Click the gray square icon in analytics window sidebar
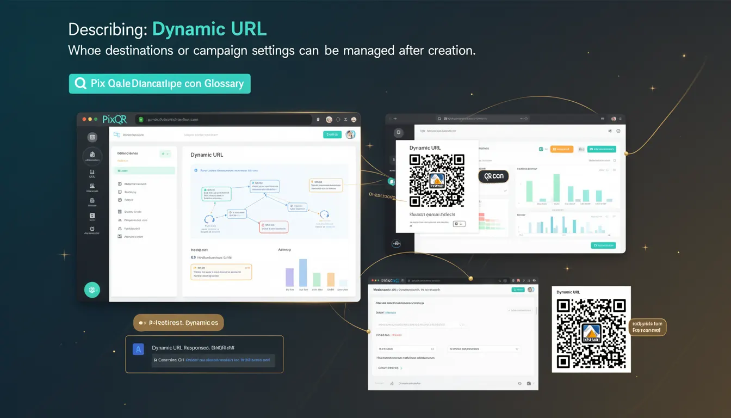Screen dimensions: 731x418 399,132
